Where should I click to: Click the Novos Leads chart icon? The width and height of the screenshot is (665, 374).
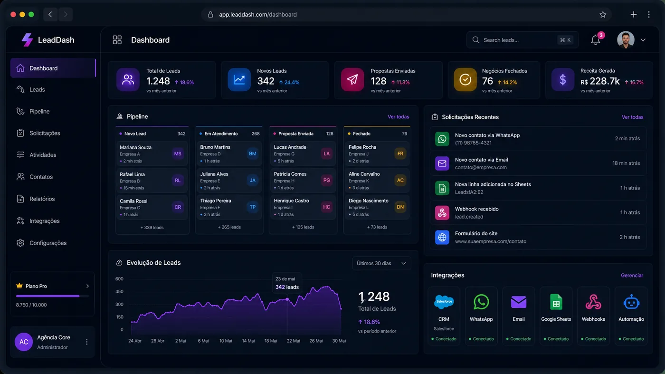(239, 80)
